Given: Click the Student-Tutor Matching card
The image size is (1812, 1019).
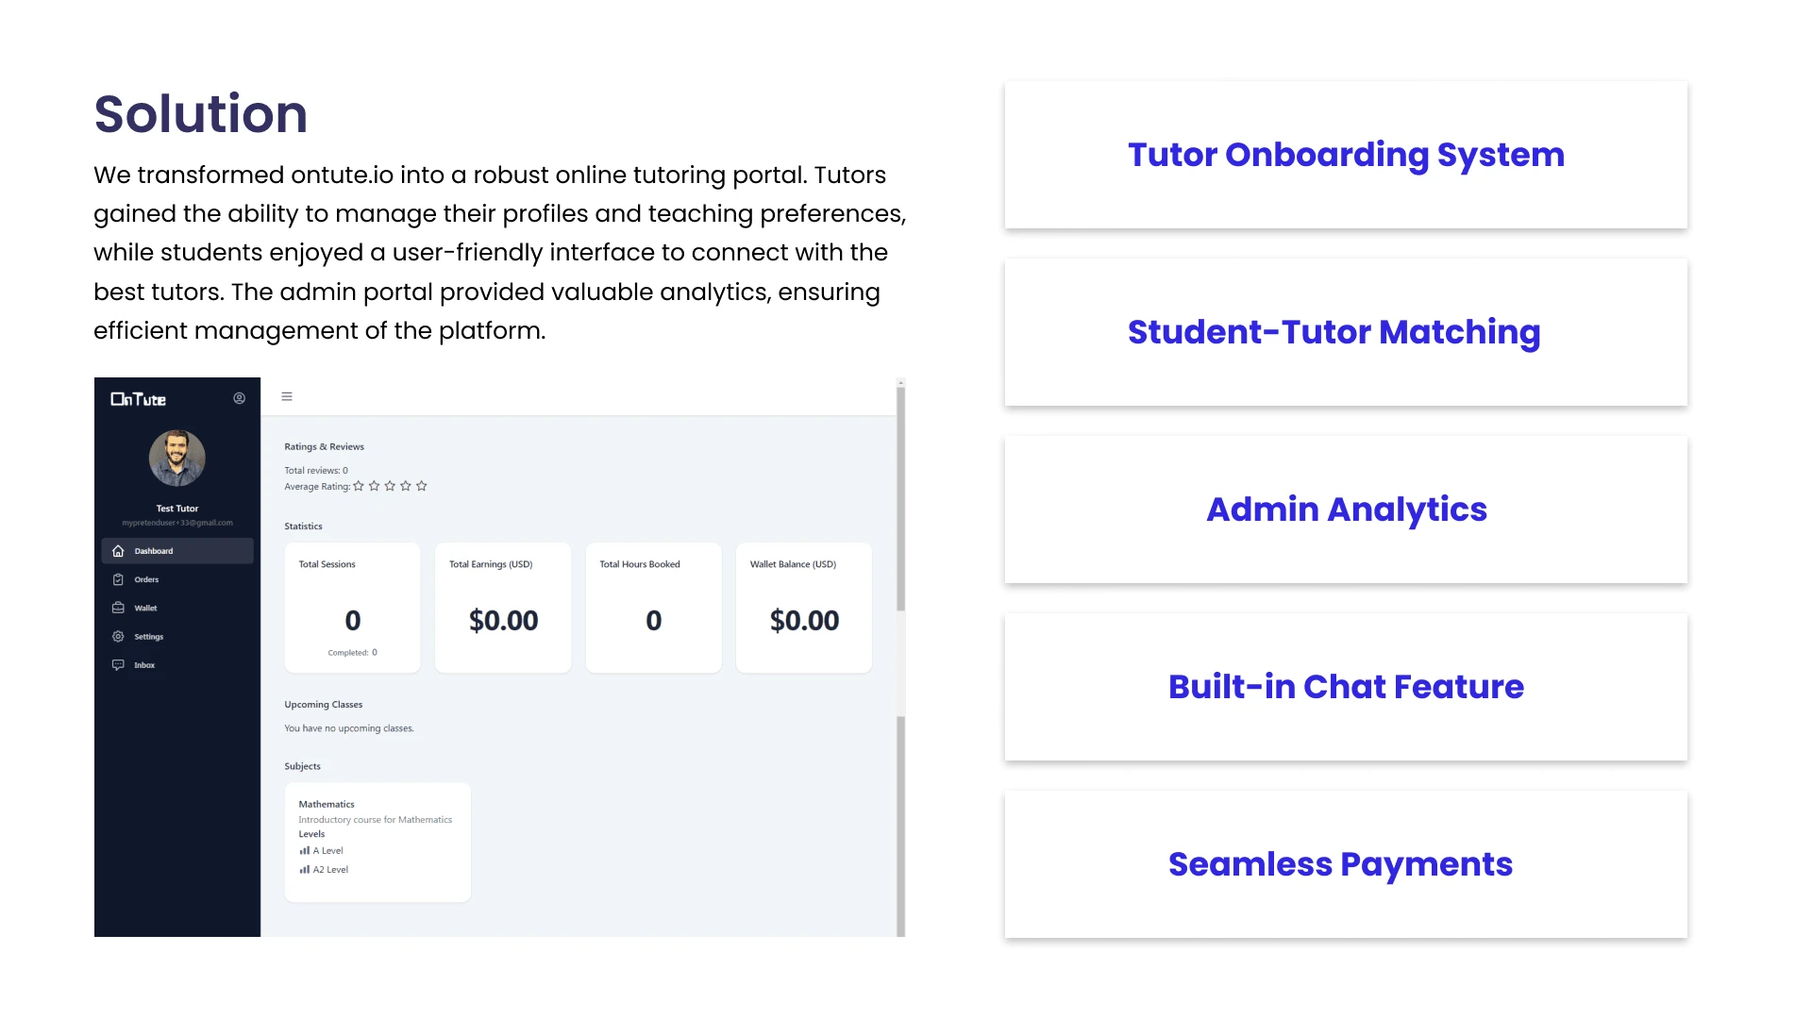Looking at the screenshot, I should [1346, 332].
